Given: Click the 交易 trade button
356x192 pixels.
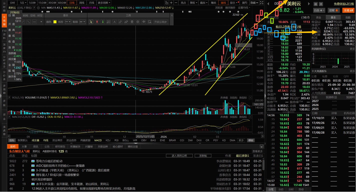Looking at the screenshot, I should 348,10.
